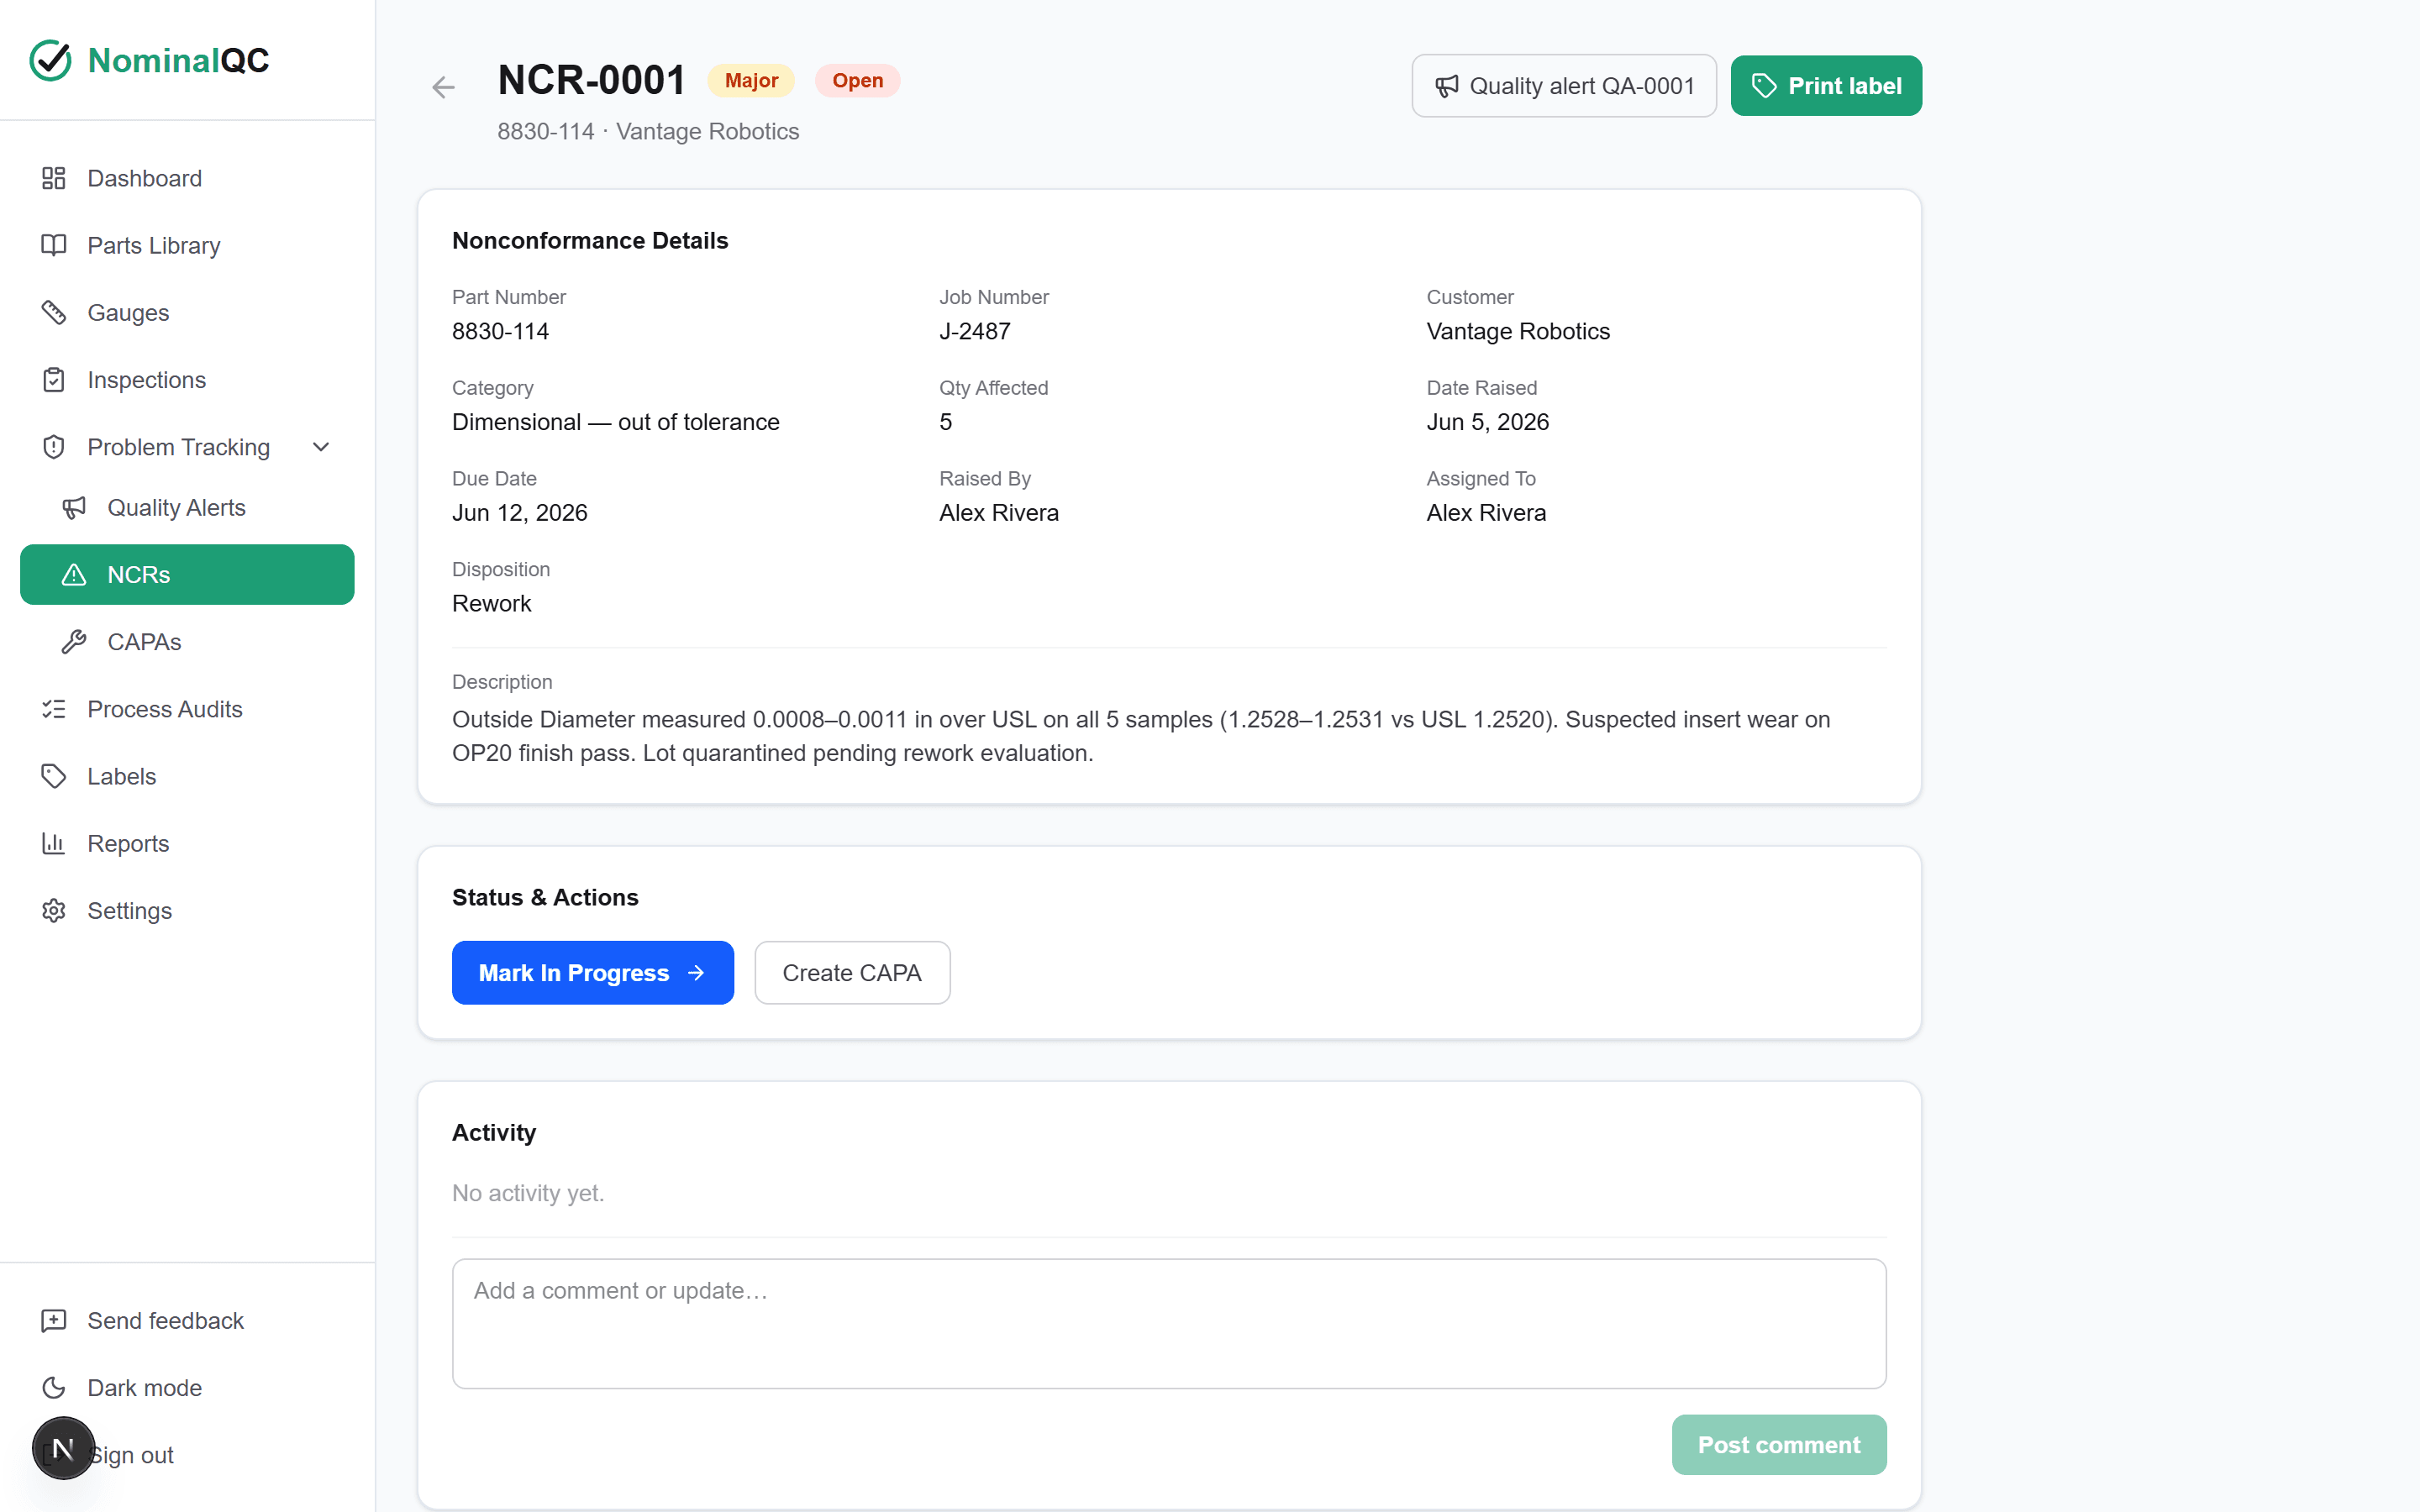Click the Dark mode moon icon
Screen dimensions: 2420x1512
point(54,1388)
